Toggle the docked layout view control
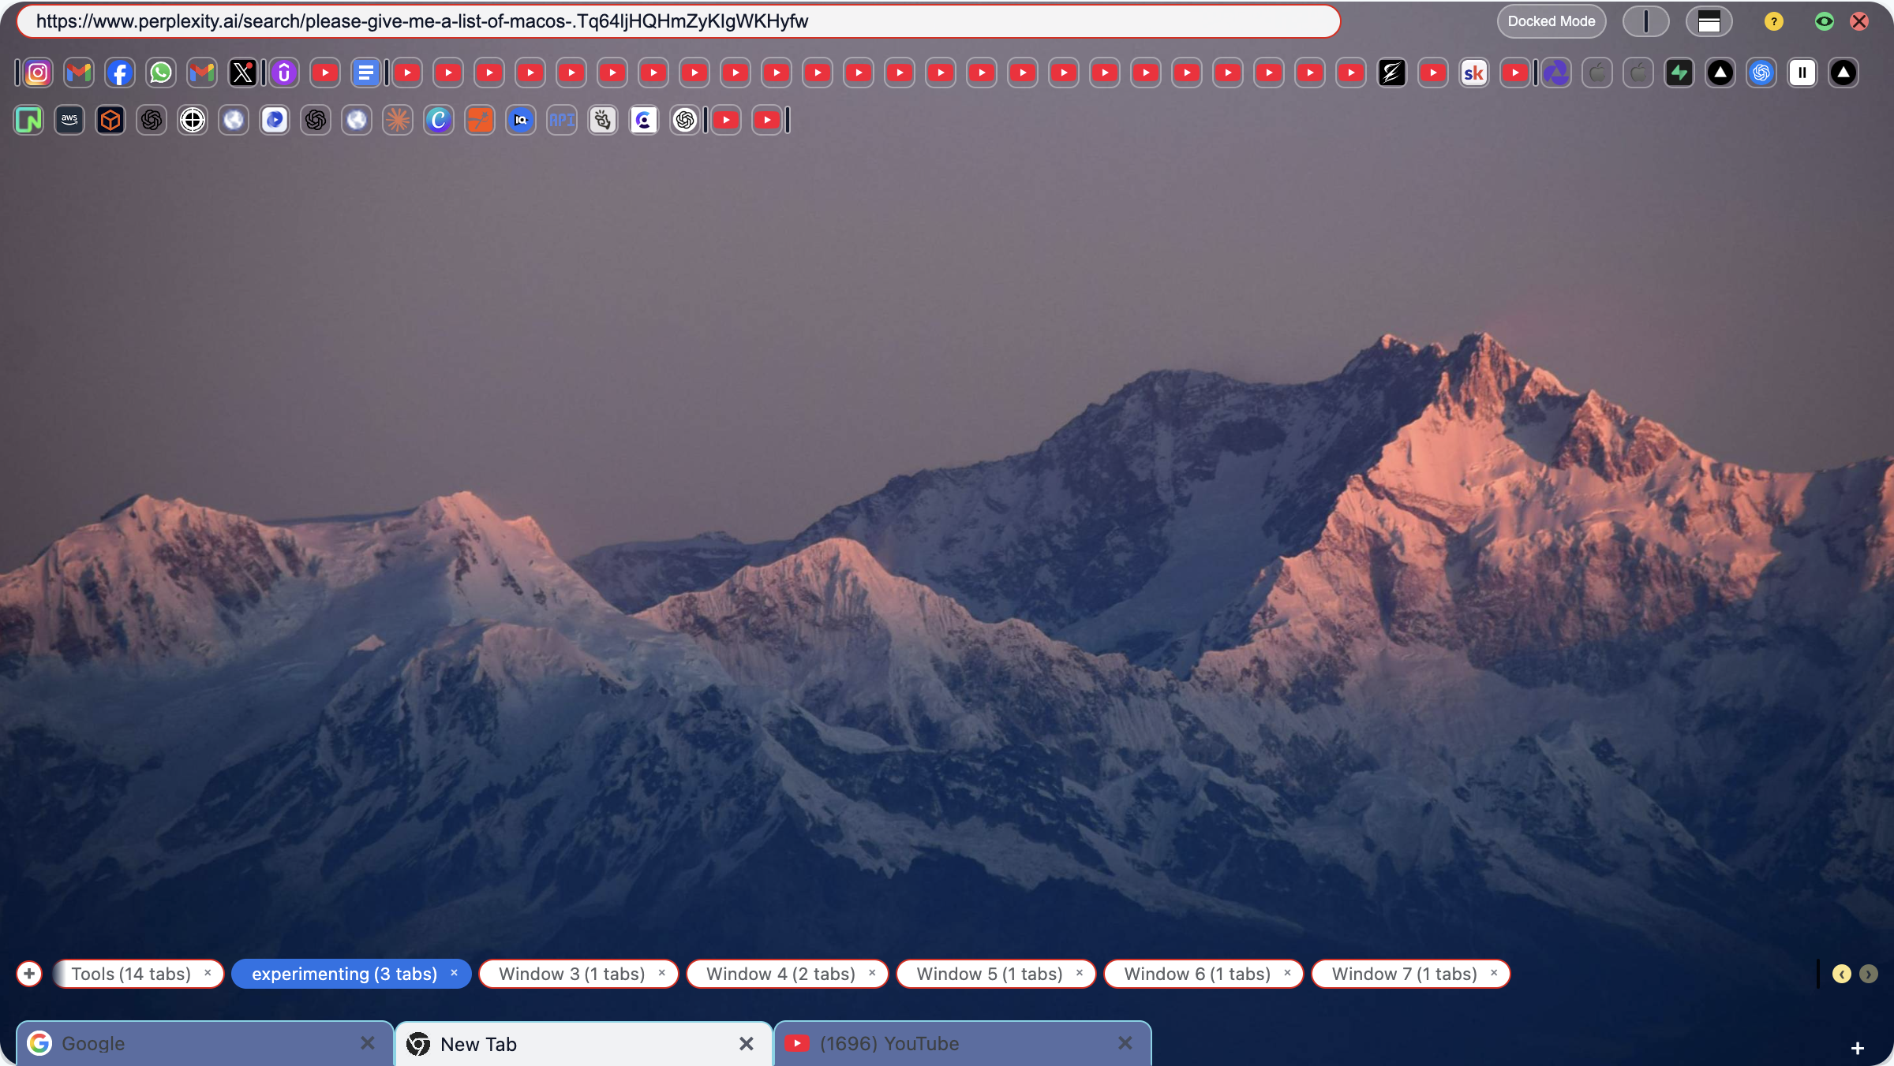The height and width of the screenshot is (1066, 1894). click(1709, 21)
